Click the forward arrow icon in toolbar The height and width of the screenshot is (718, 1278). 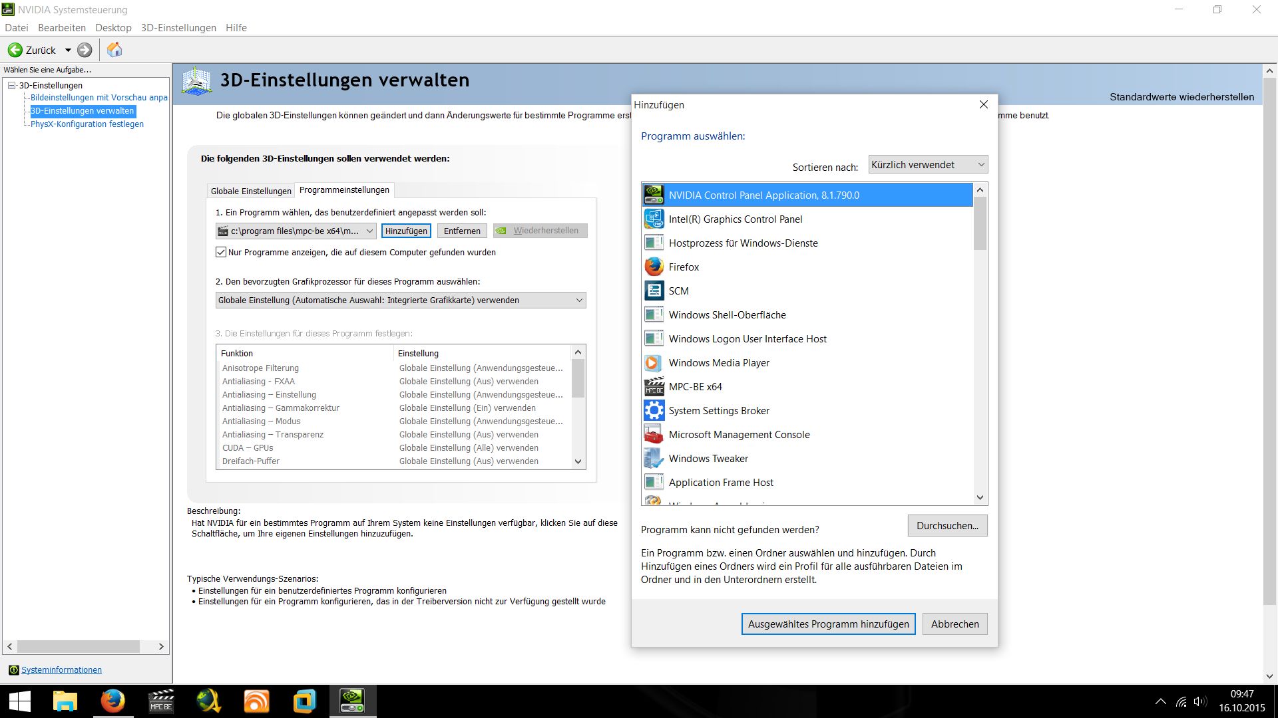coord(85,50)
